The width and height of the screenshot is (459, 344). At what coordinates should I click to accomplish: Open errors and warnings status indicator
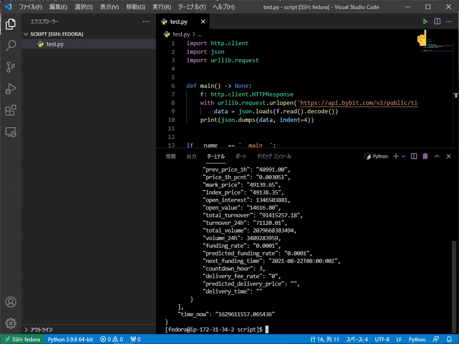pos(112,340)
